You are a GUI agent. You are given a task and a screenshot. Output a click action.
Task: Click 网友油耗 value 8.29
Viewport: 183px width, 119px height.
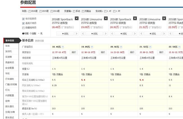[x=54, y=86]
